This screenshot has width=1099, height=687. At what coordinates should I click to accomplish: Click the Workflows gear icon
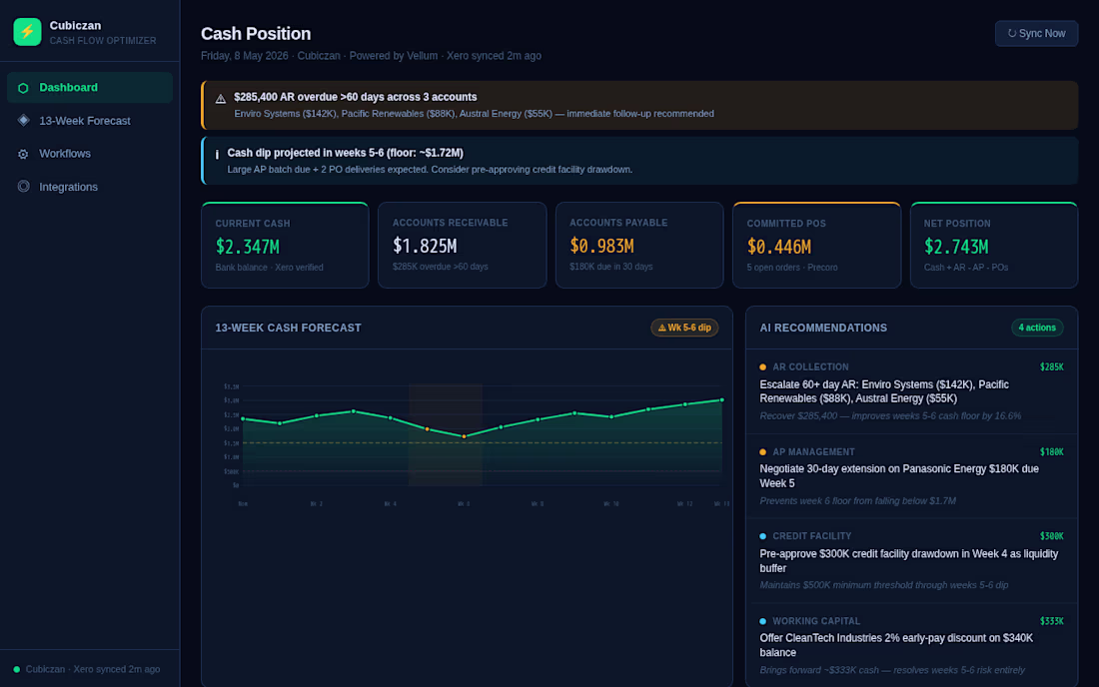tap(23, 154)
